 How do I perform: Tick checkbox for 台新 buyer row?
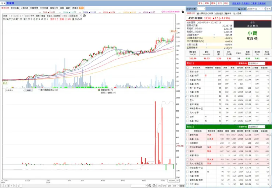tap(187, 117)
